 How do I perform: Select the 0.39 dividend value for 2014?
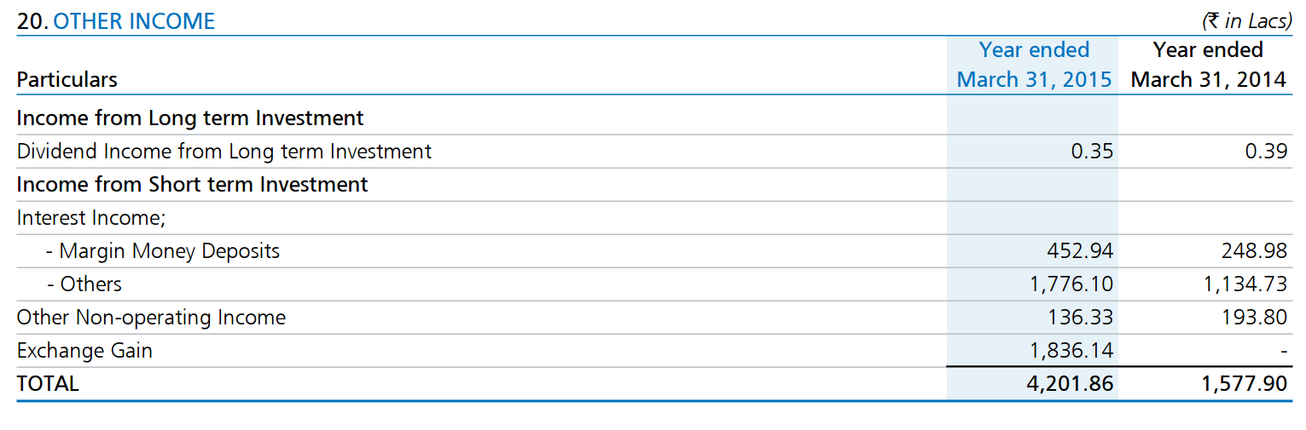point(1265,152)
